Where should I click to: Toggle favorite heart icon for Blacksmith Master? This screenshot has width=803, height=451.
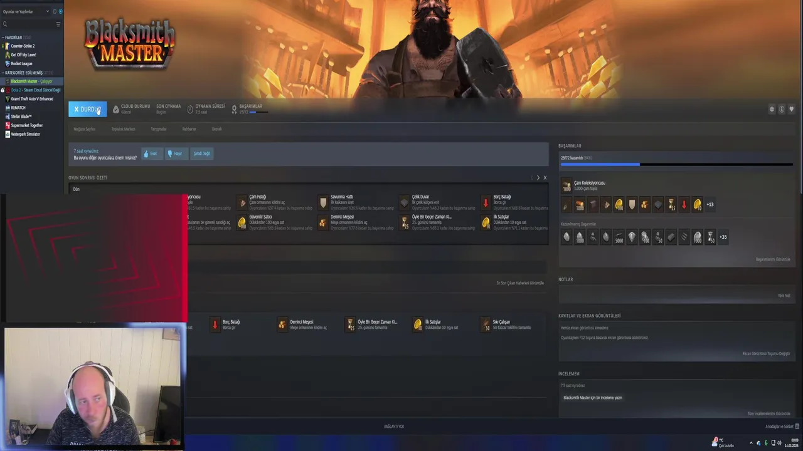click(791, 109)
